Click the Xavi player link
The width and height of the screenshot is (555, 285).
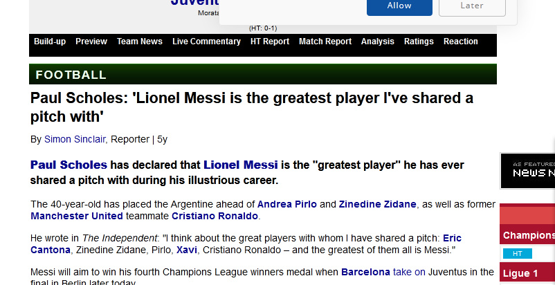pos(187,250)
